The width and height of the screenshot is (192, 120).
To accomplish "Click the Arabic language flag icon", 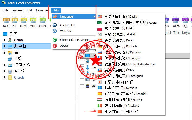I will click(x=100, y=22).
